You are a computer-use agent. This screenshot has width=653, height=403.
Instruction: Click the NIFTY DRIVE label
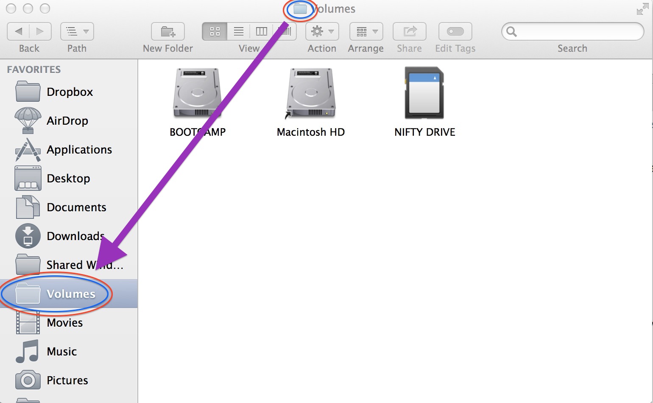pyautogui.click(x=425, y=132)
